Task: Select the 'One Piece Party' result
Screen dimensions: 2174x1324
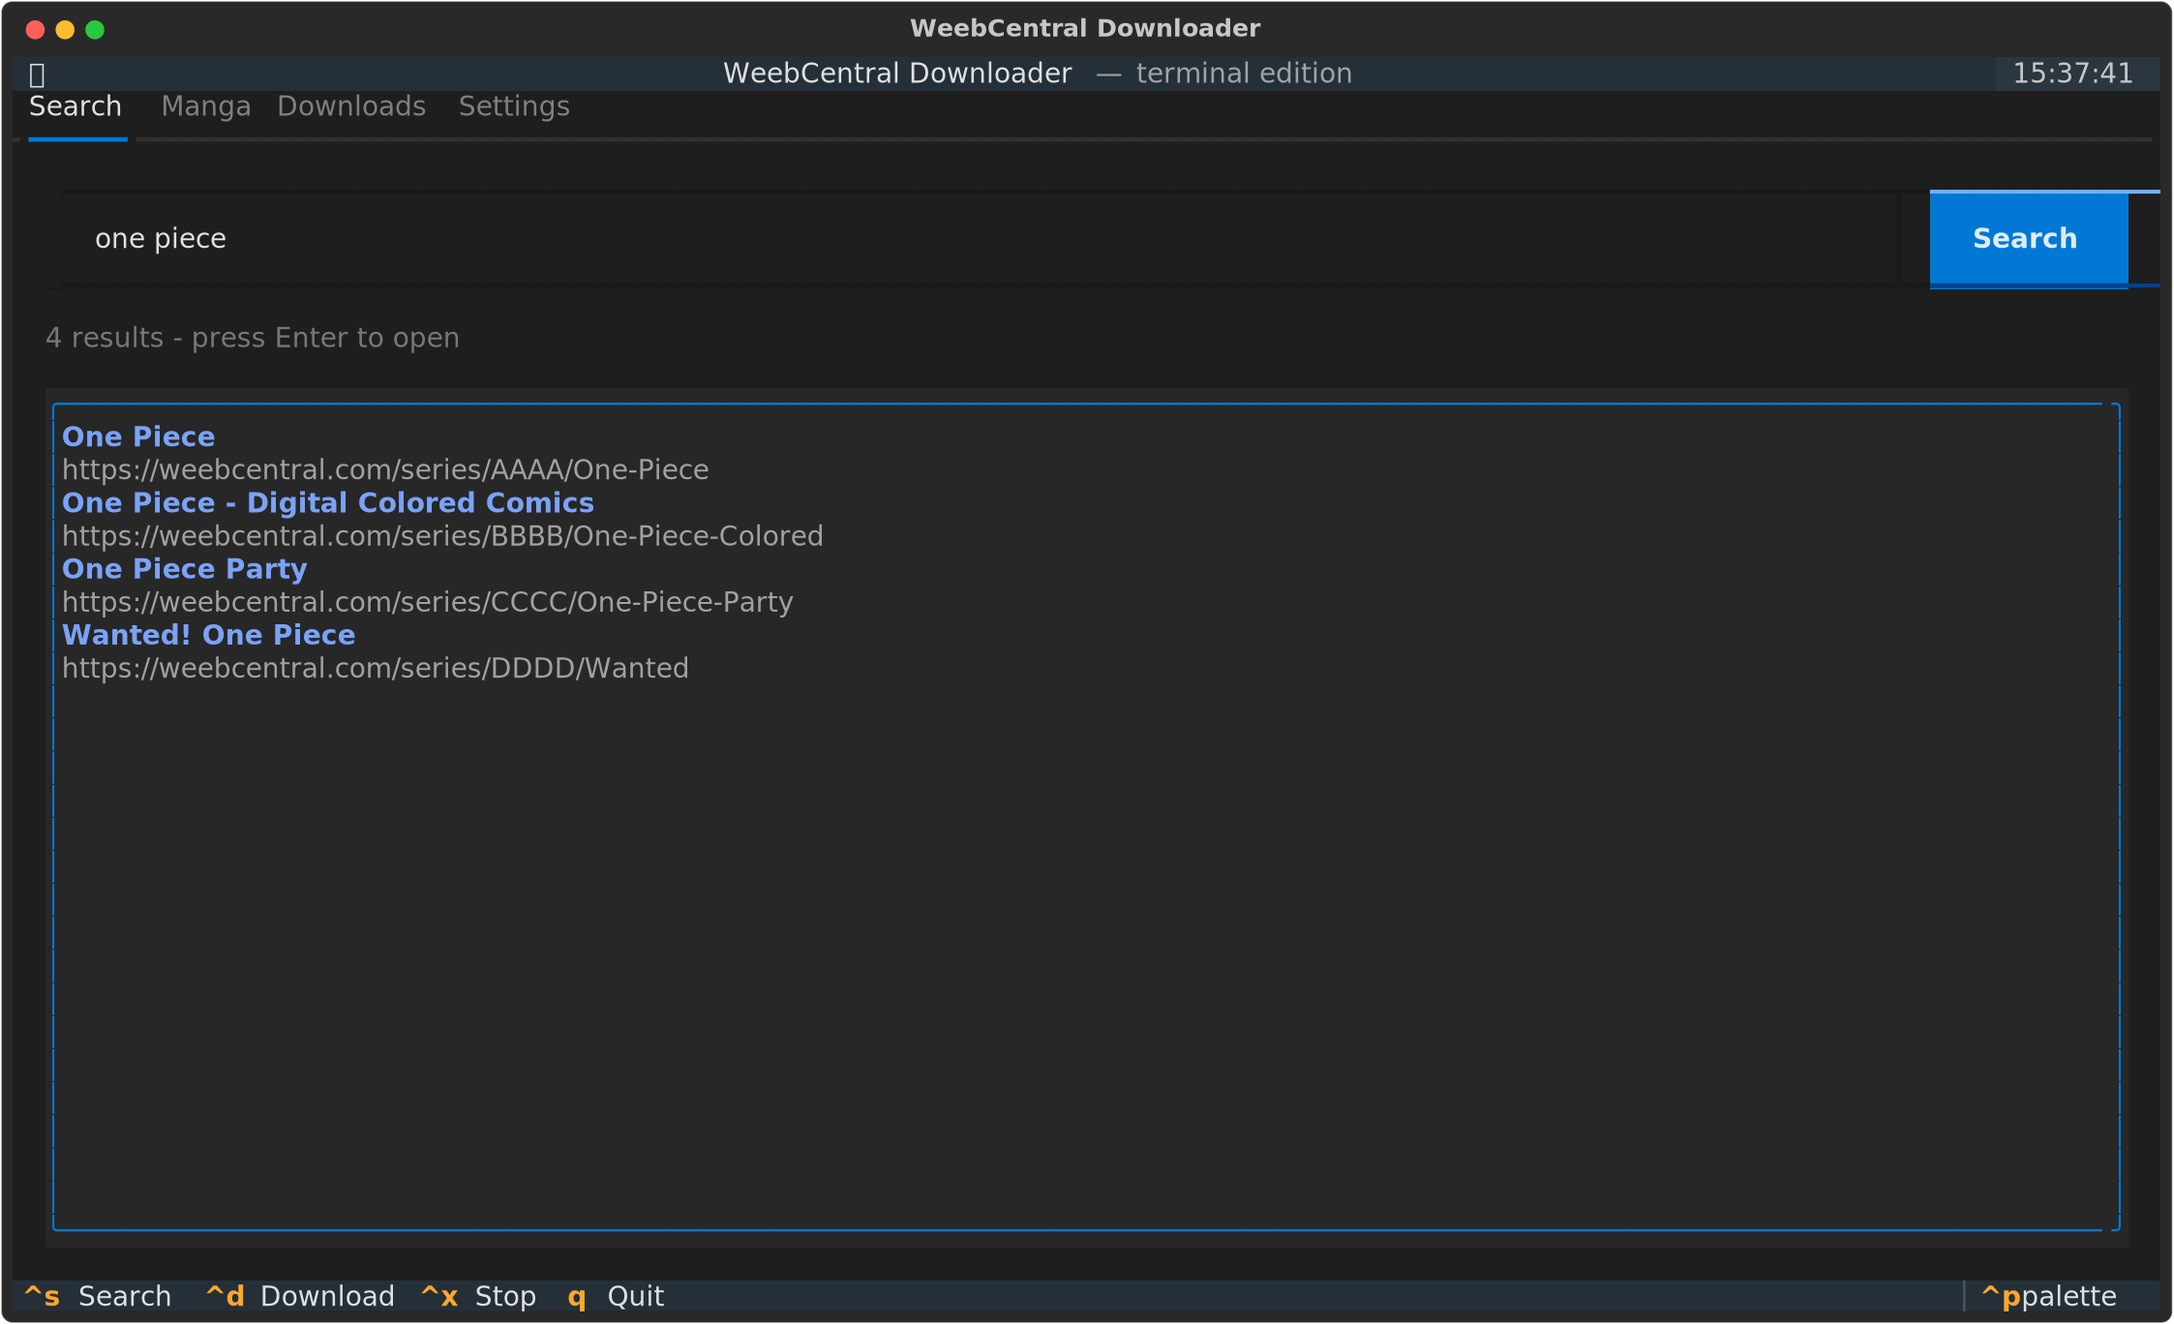Action: (185, 569)
